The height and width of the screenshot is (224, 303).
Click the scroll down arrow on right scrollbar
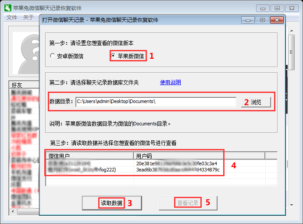pos(292,205)
